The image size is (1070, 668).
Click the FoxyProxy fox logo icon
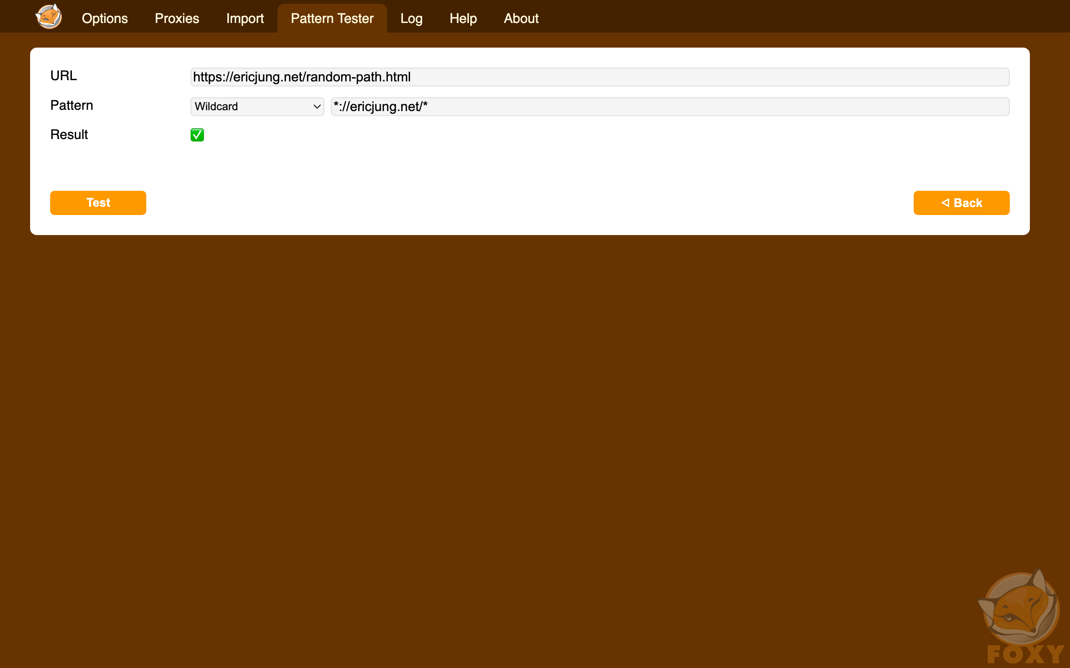pos(49,18)
